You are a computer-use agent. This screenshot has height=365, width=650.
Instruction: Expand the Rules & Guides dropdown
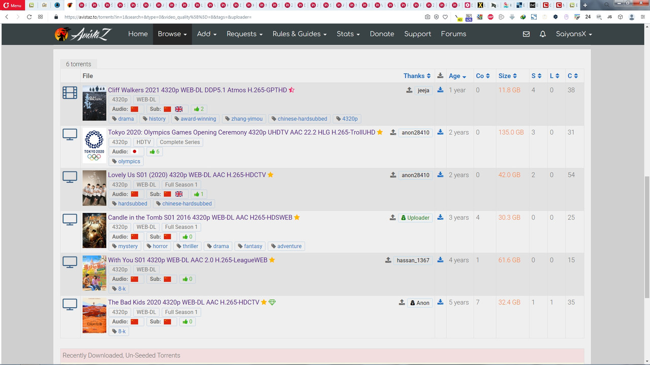(x=300, y=34)
